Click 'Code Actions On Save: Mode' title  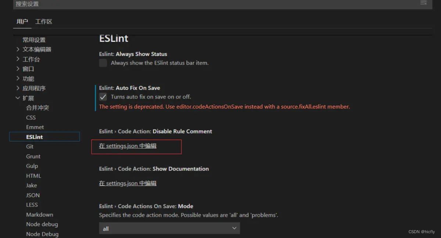(146, 206)
